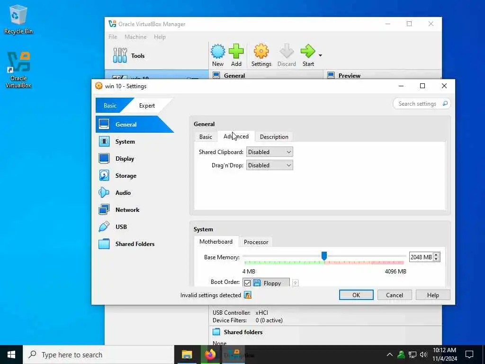The width and height of the screenshot is (485, 364).
Task: Open the Shared Clipboard dropdown
Action: tap(269, 152)
